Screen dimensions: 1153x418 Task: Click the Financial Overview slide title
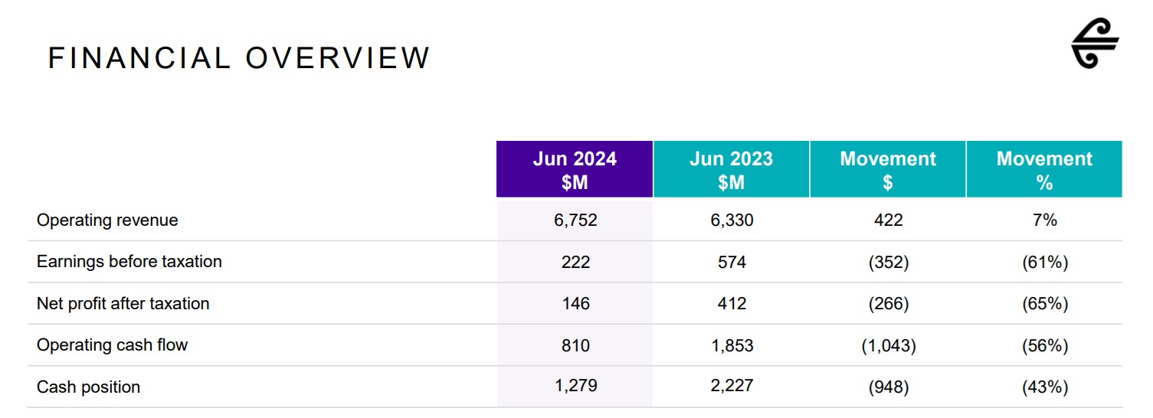[239, 58]
